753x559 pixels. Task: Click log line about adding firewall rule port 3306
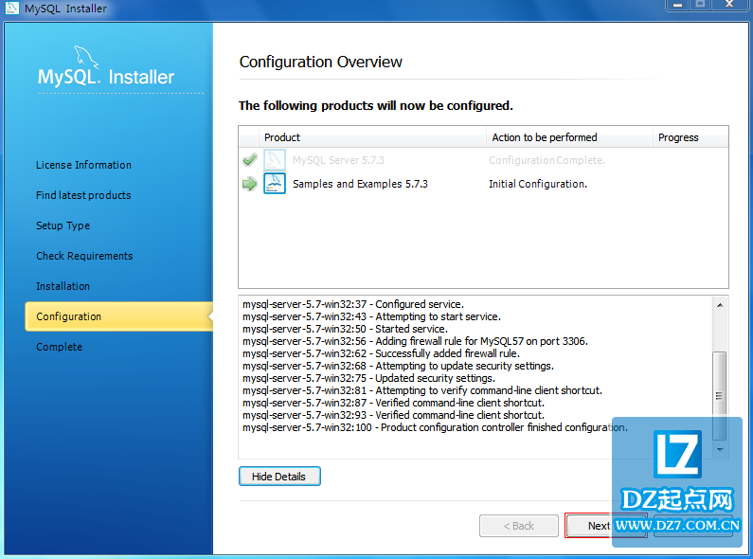tap(415, 341)
